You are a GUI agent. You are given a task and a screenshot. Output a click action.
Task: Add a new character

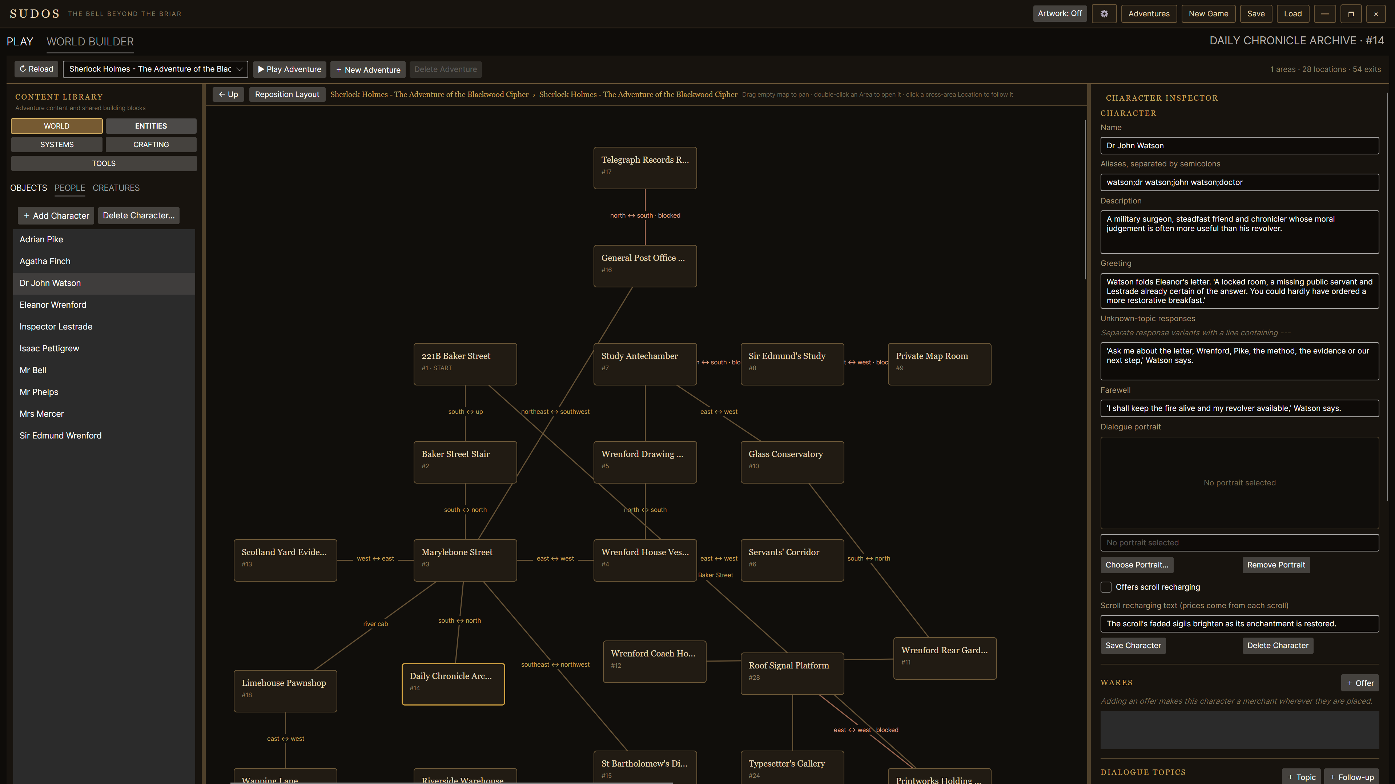(x=56, y=215)
